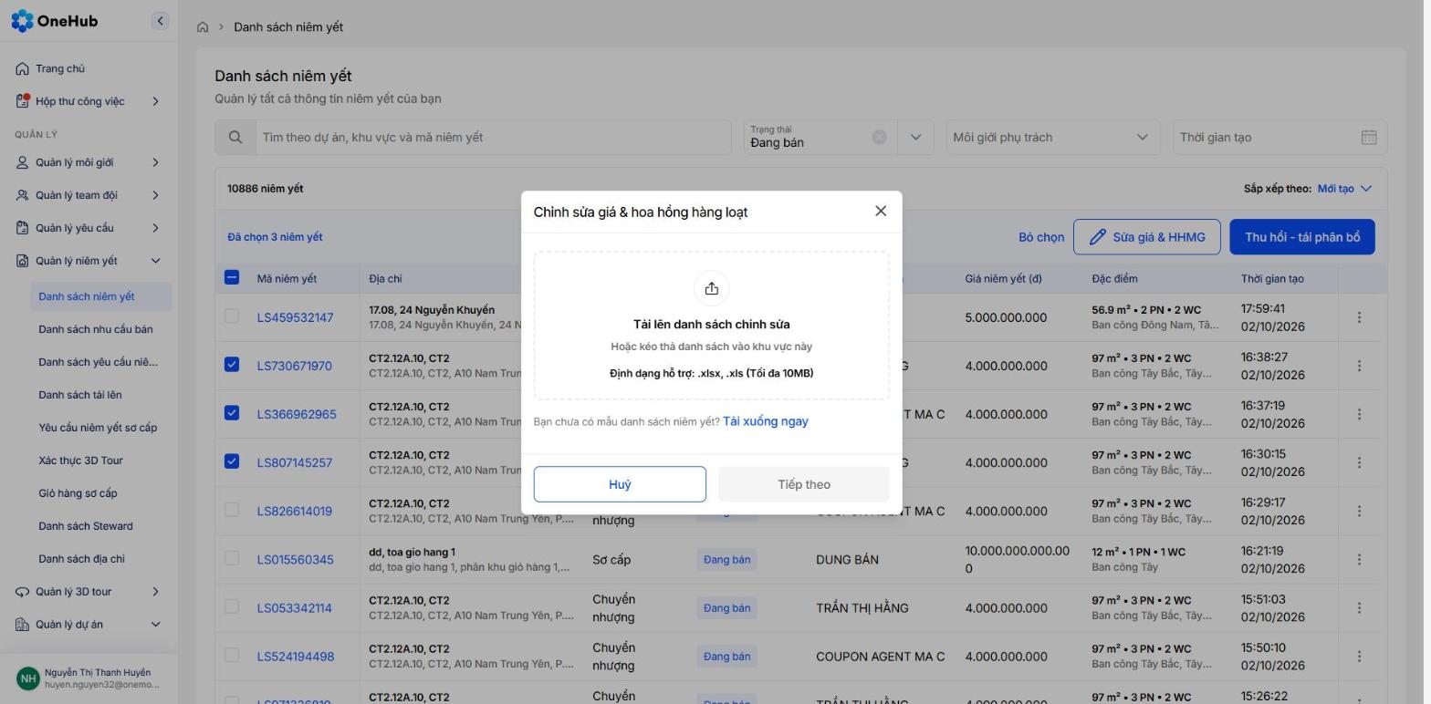
Task: Click the search magnifier icon
Action: pos(235,138)
